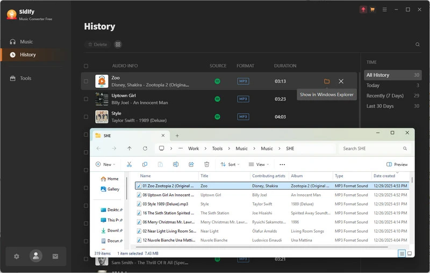Click Explorer back arrow
The image size is (430, 273).
[x=98, y=148]
